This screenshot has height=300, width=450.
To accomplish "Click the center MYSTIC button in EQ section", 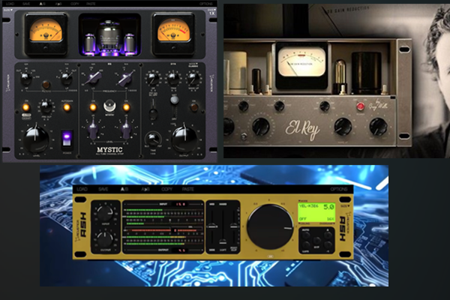I will pyautogui.click(x=109, y=106).
